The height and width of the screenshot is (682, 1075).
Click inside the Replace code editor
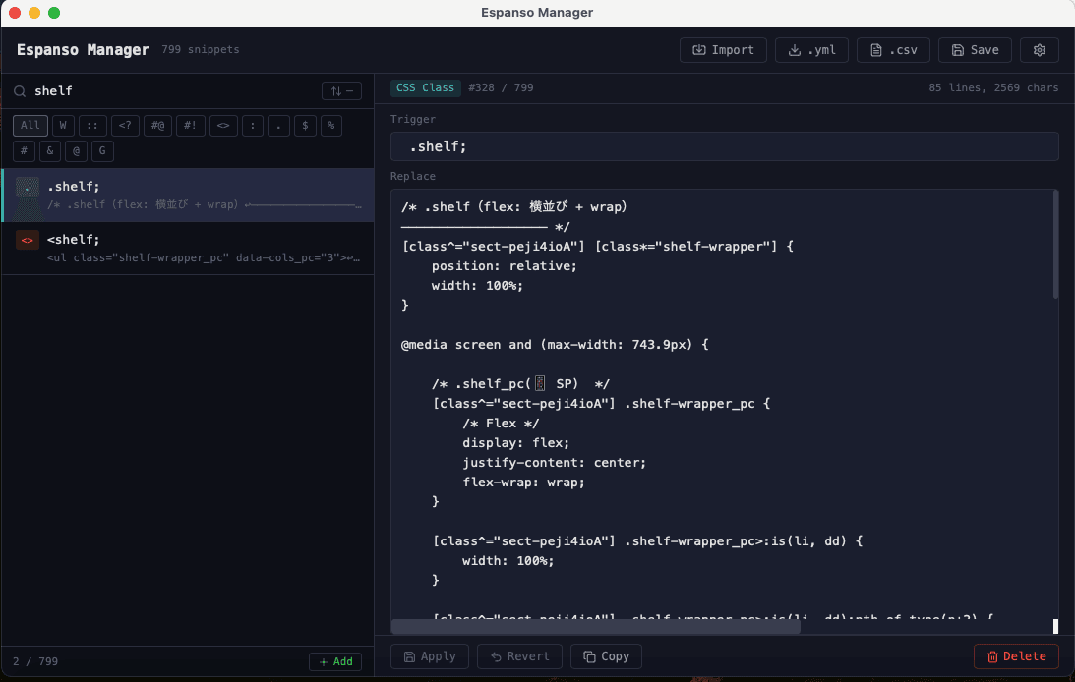point(721,404)
